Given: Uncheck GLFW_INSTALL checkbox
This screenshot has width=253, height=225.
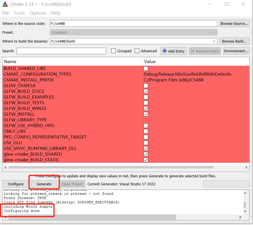Looking at the screenshot, I should (146, 114).
